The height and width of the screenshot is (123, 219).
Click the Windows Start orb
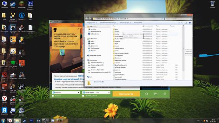pos(3,121)
